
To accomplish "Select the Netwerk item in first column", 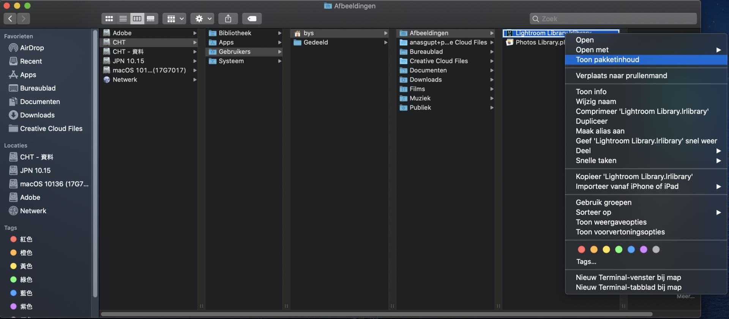I will [x=149, y=79].
